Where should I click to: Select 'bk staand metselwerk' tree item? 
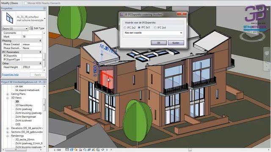(x=27, y=90)
